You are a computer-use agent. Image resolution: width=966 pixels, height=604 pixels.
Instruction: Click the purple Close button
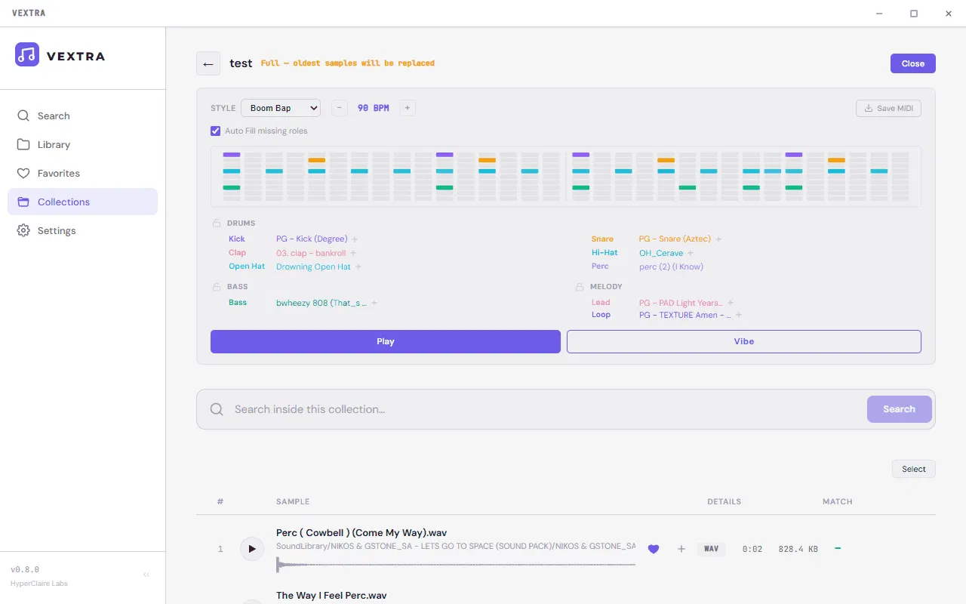(912, 63)
